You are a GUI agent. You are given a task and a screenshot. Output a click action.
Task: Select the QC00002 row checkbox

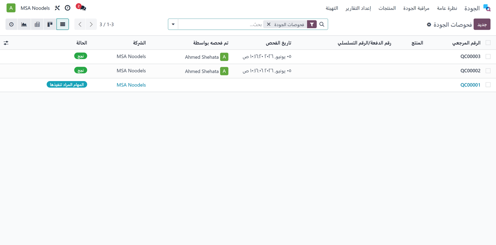(x=488, y=71)
